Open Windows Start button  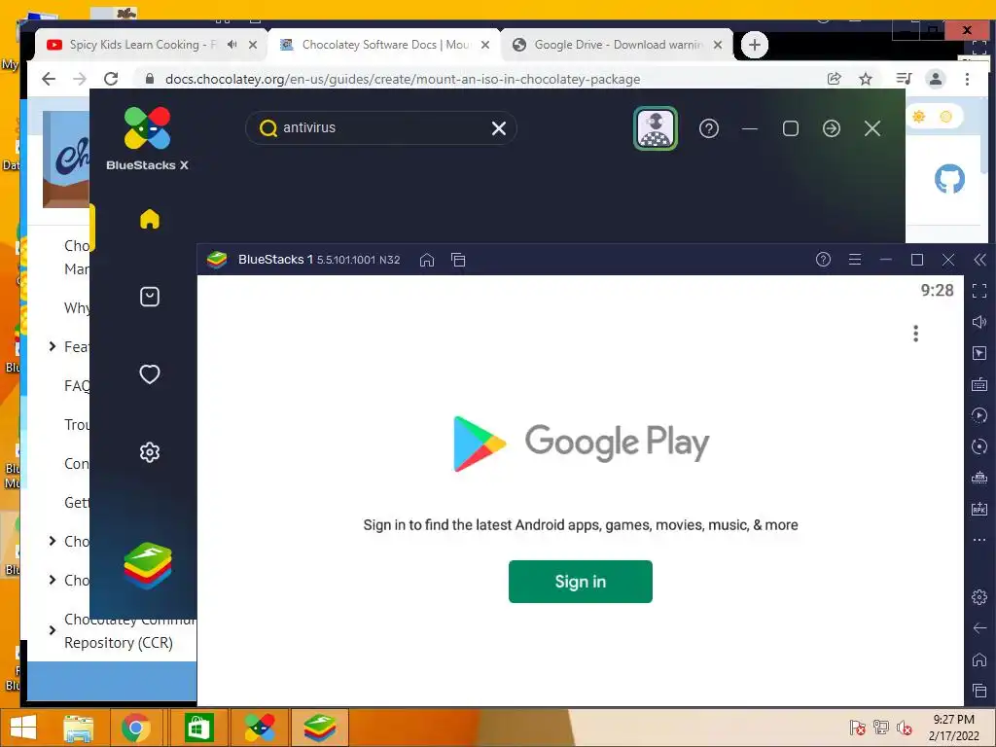tap(23, 728)
